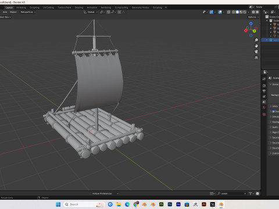Toggle snapping magnet in the header

tap(108, 12)
